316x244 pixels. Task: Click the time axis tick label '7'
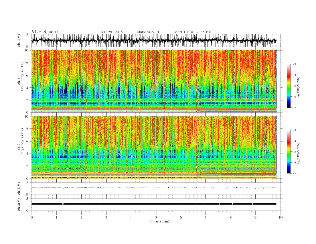[206, 217]
